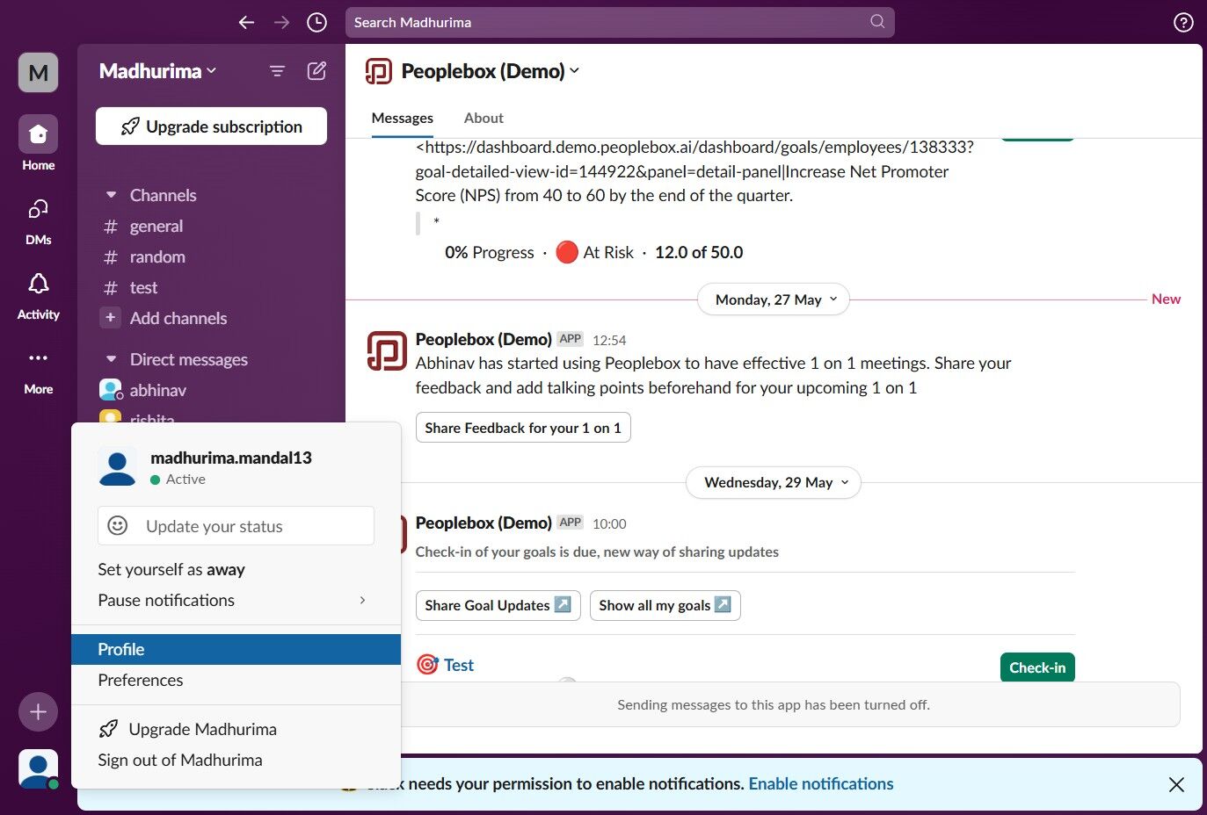
Task: Click Peoplebox logo in channel header
Action: tap(379, 71)
